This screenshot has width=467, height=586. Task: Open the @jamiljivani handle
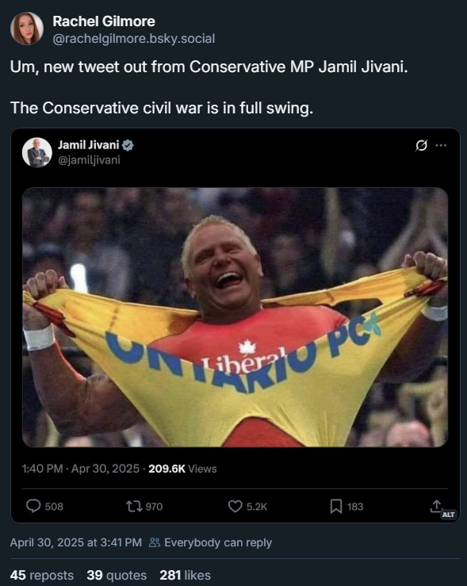coord(89,160)
